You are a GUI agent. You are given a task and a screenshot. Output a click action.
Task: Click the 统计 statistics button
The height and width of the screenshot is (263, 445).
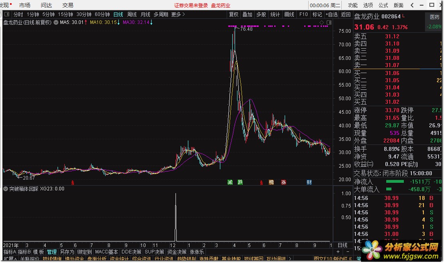click(275, 14)
